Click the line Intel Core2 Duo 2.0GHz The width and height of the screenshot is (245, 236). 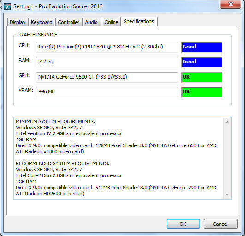pyautogui.click(x=69, y=175)
